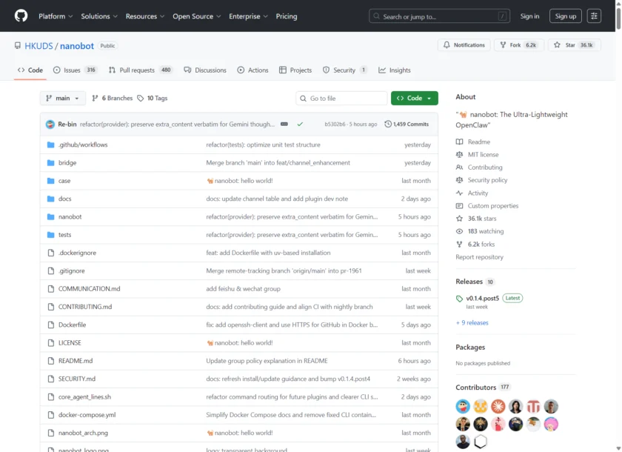
Task: Click the scales icon beside MIT license
Action: coord(460,154)
